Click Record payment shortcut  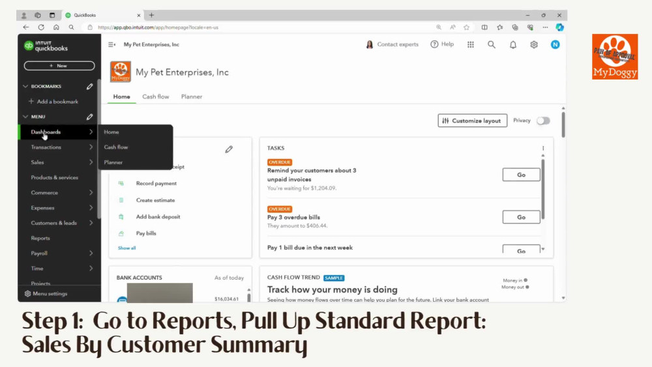[x=156, y=183]
